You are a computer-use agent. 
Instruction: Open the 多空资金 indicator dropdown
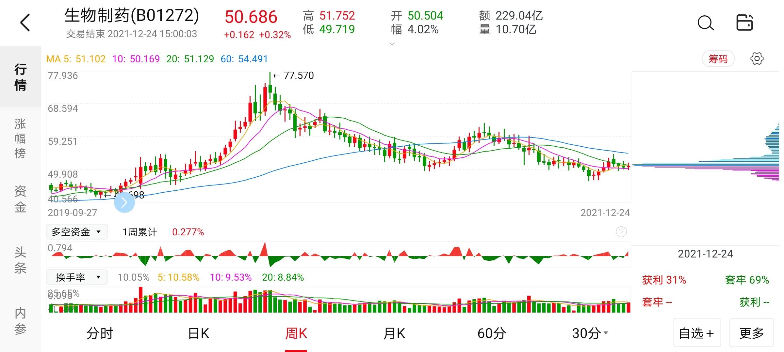[77, 232]
